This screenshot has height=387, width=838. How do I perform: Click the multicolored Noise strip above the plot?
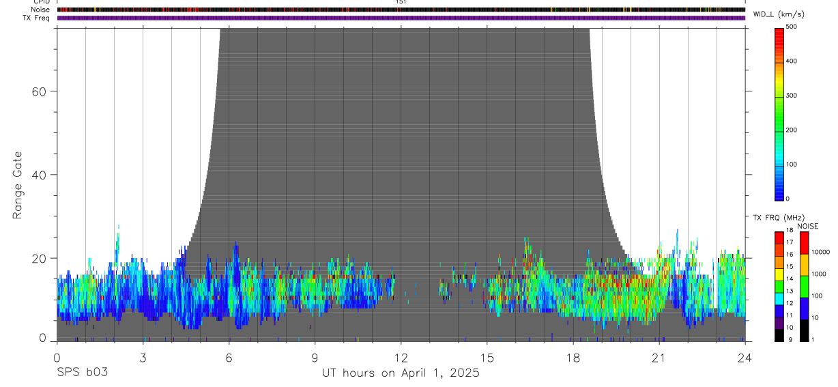pos(401,10)
